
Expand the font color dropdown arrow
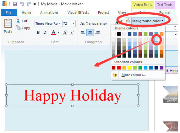tap(58, 33)
